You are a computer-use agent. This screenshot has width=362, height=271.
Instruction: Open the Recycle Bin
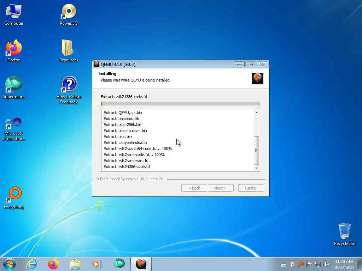click(x=344, y=234)
